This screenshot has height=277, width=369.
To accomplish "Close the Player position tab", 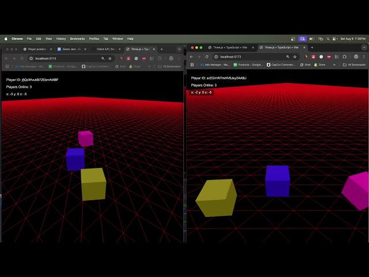I will click(x=51, y=49).
